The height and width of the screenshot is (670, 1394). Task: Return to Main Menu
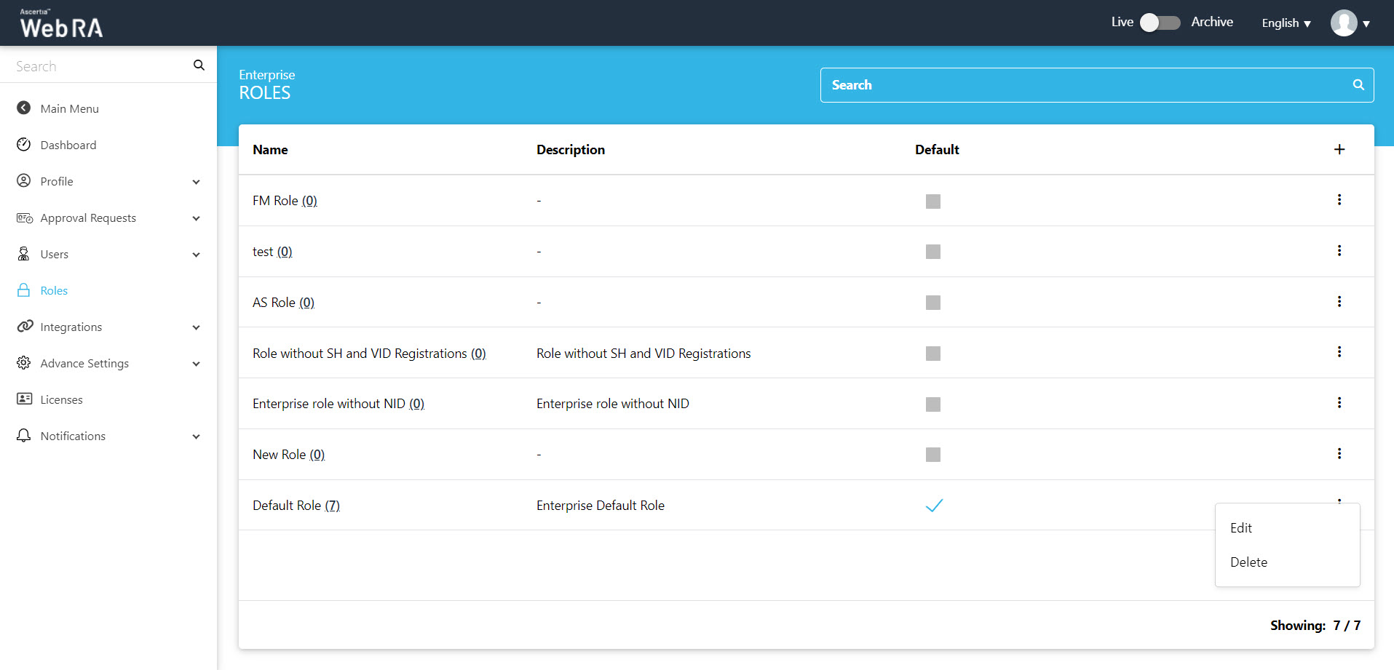(x=69, y=109)
